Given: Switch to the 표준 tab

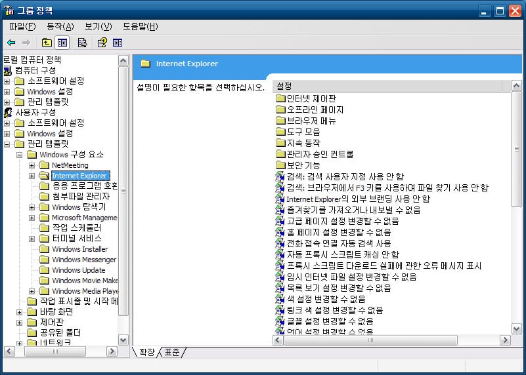Looking at the screenshot, I should tap(173, 353).
